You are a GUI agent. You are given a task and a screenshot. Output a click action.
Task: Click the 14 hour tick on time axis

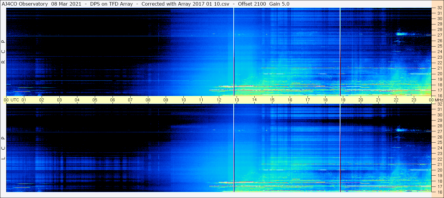(254, 100)
